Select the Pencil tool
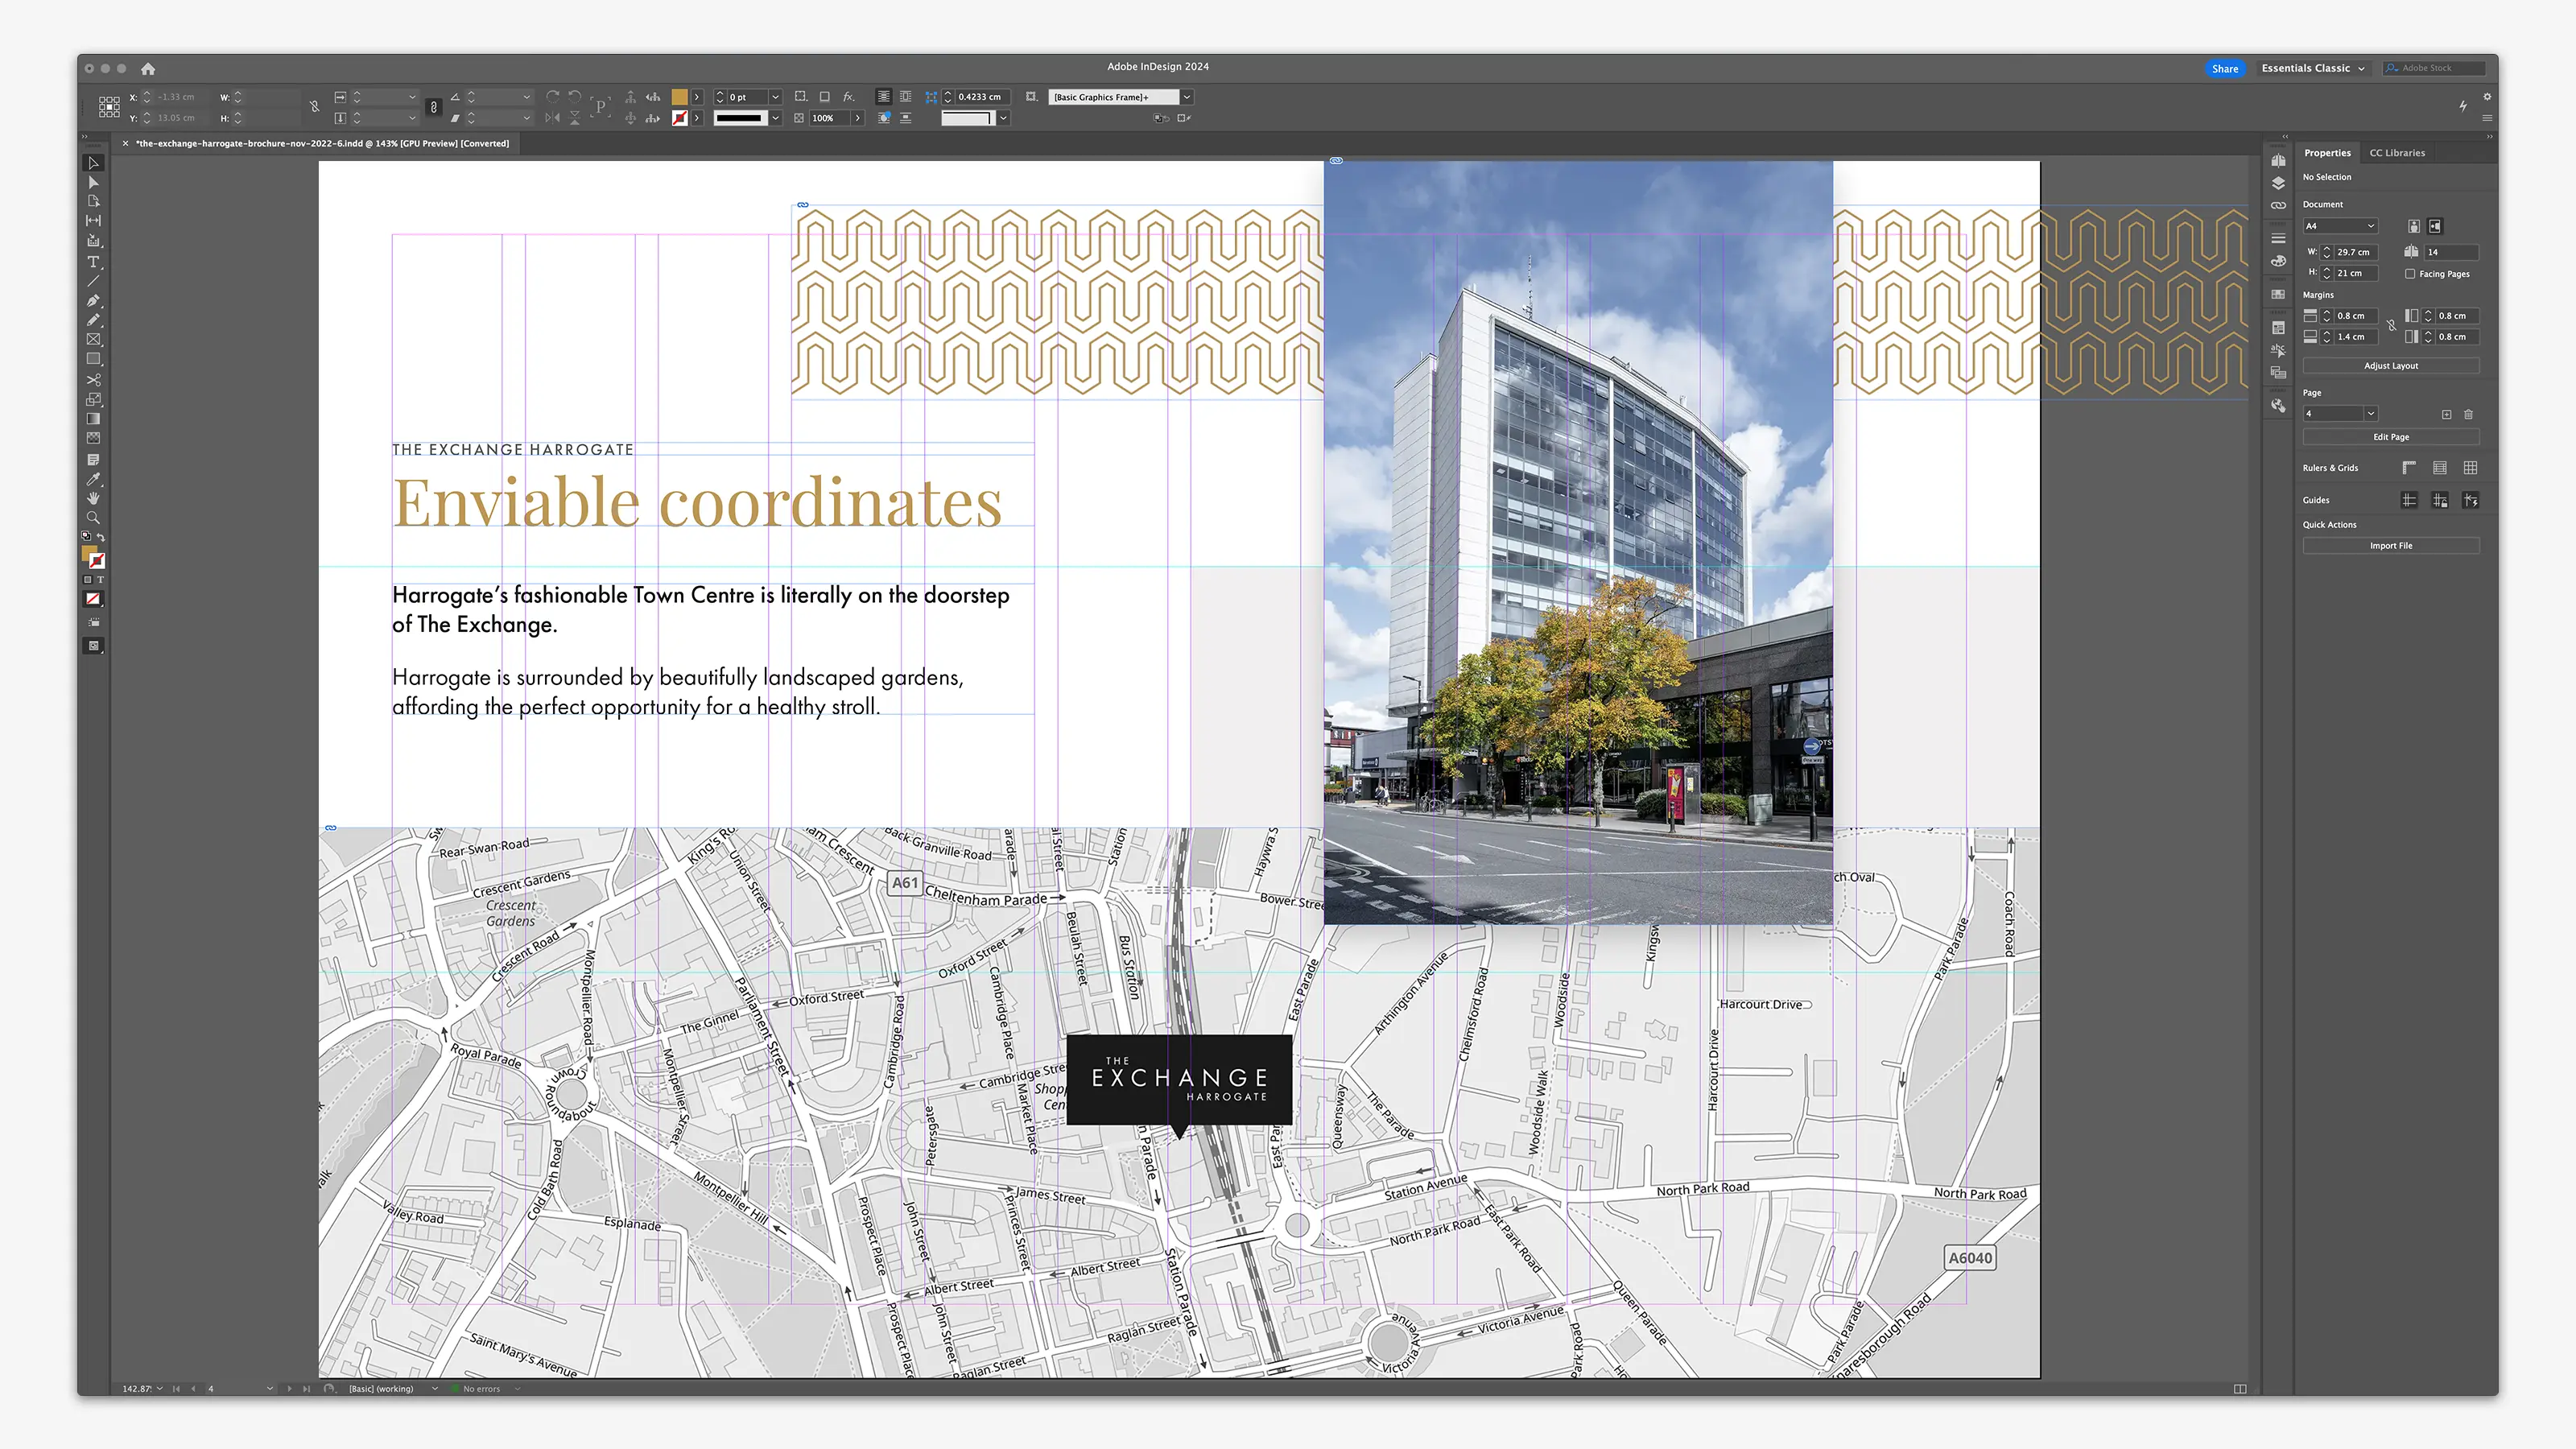 coord(93,320)
